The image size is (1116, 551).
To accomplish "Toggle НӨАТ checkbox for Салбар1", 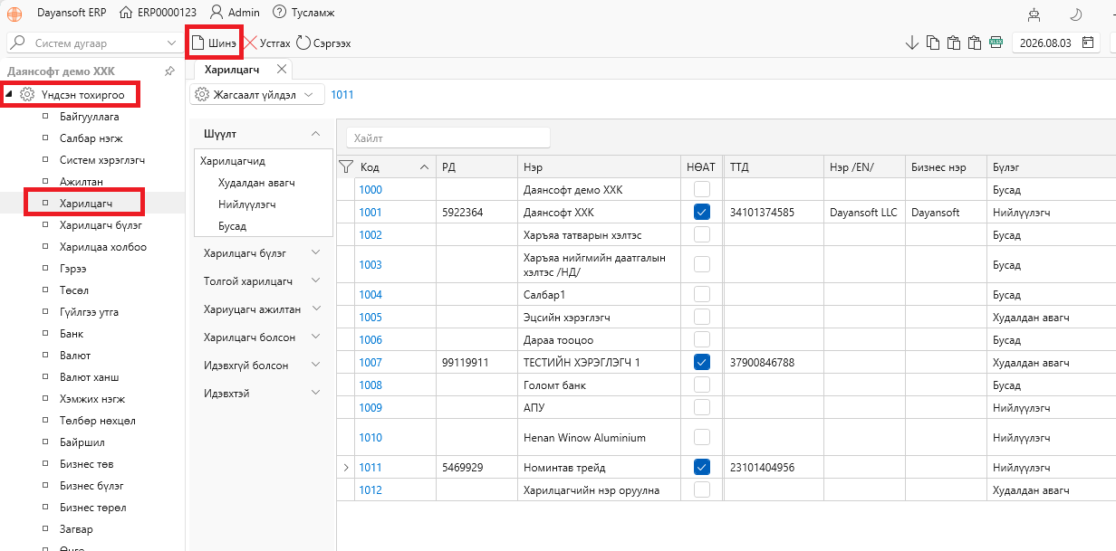I will point(701,295).
